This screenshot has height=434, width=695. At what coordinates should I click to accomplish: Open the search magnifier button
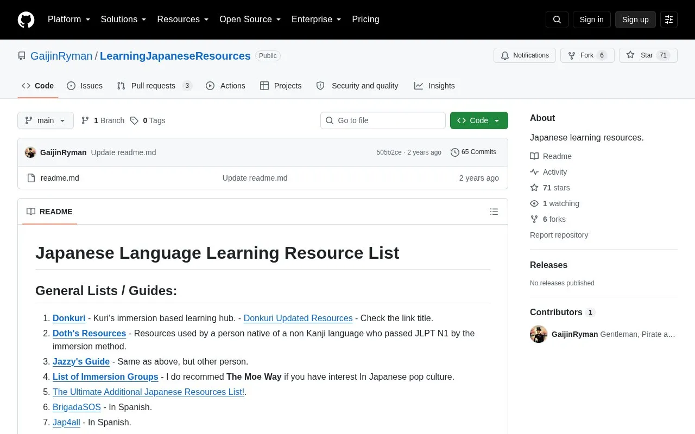pos(557,20)
